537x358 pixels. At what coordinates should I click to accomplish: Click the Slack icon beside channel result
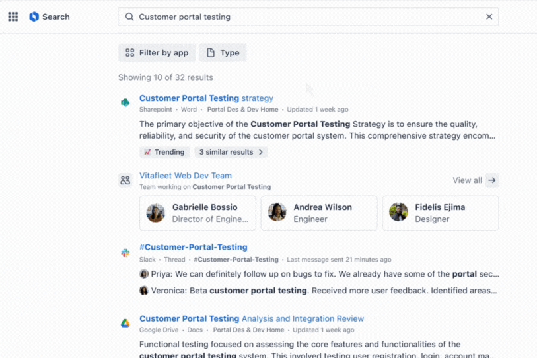tap(125, 253)
